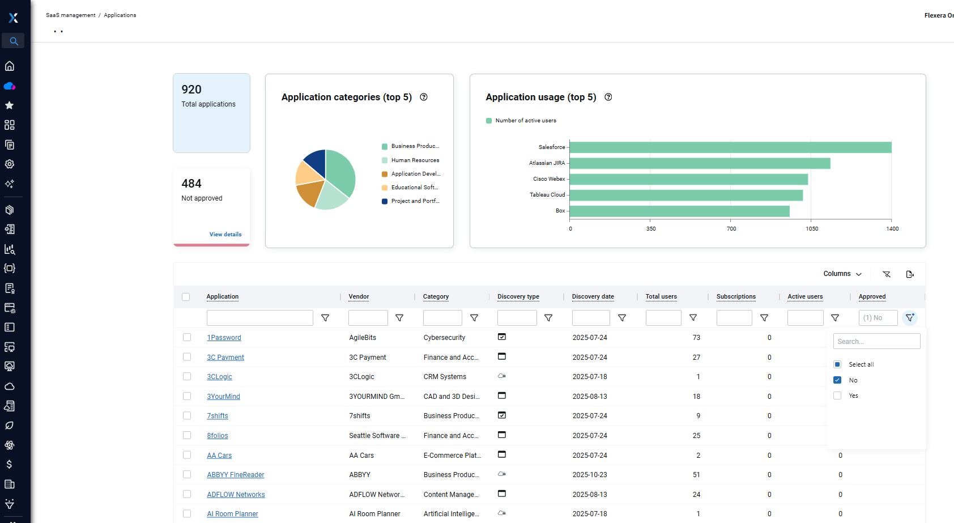
Task: Open the ABBYY FineReader application link
Action: click(x=236, y=475)
